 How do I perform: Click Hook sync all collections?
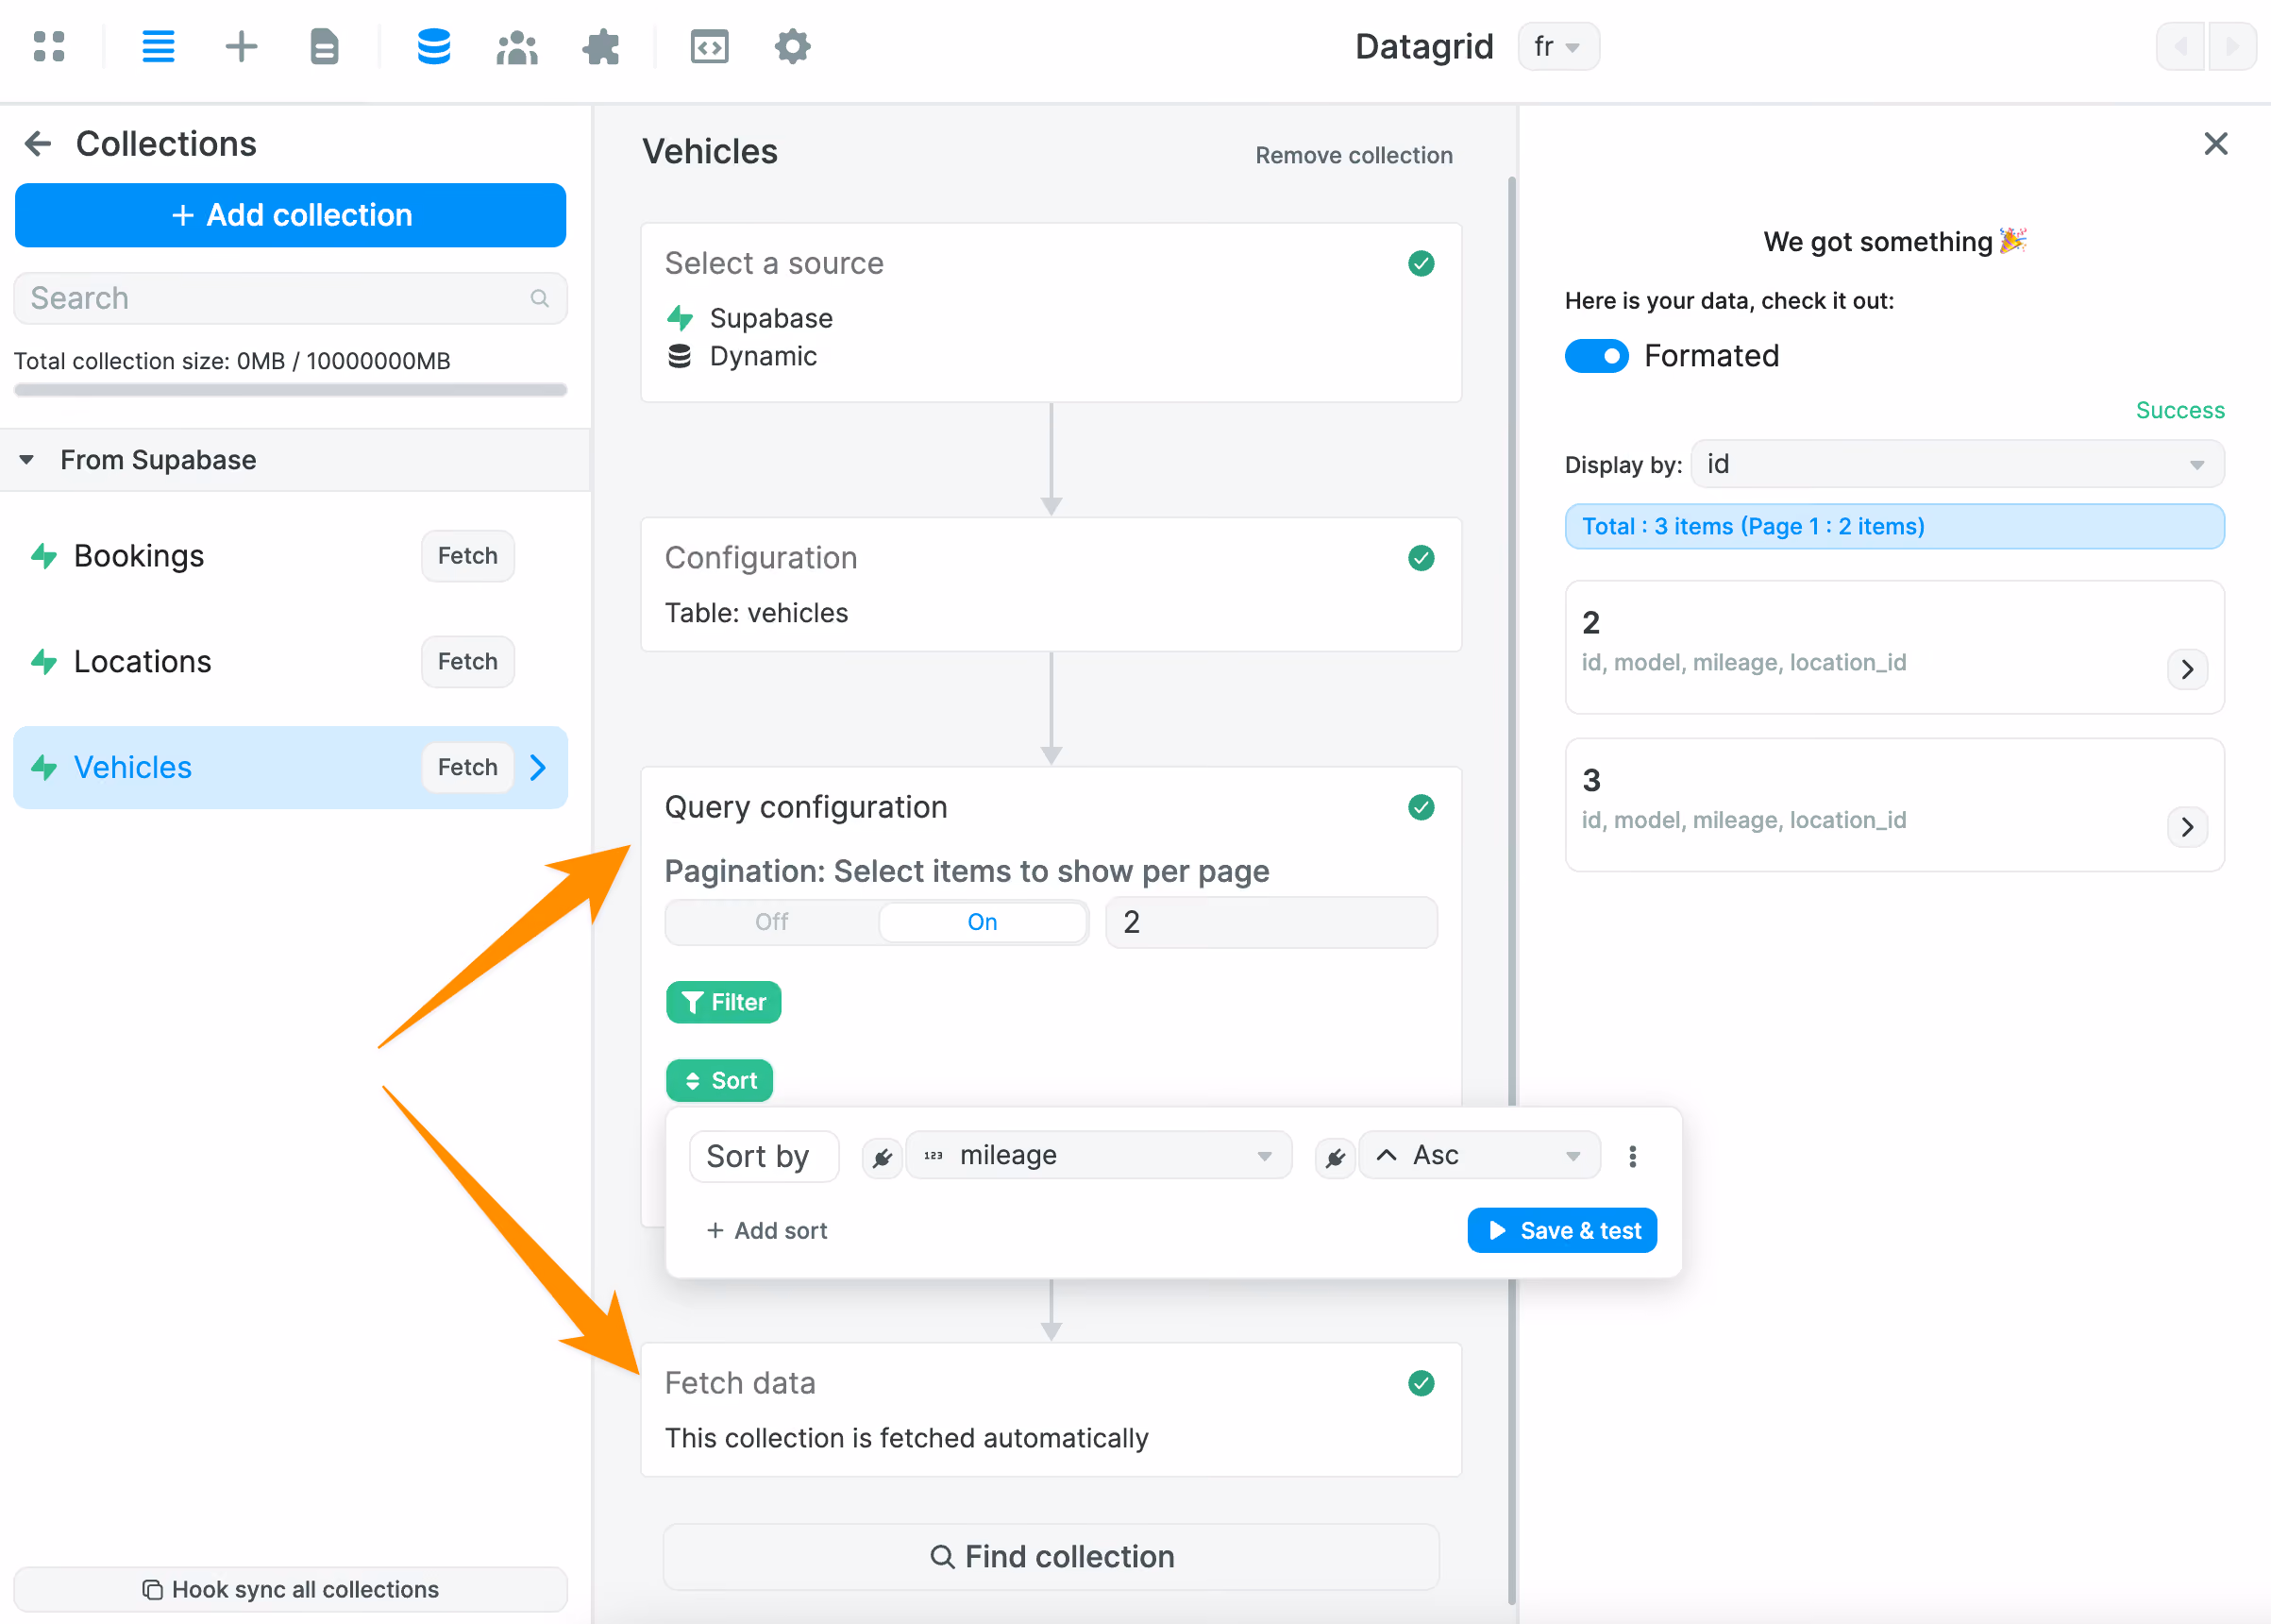pyautogui.click(x=290, y=1590)
